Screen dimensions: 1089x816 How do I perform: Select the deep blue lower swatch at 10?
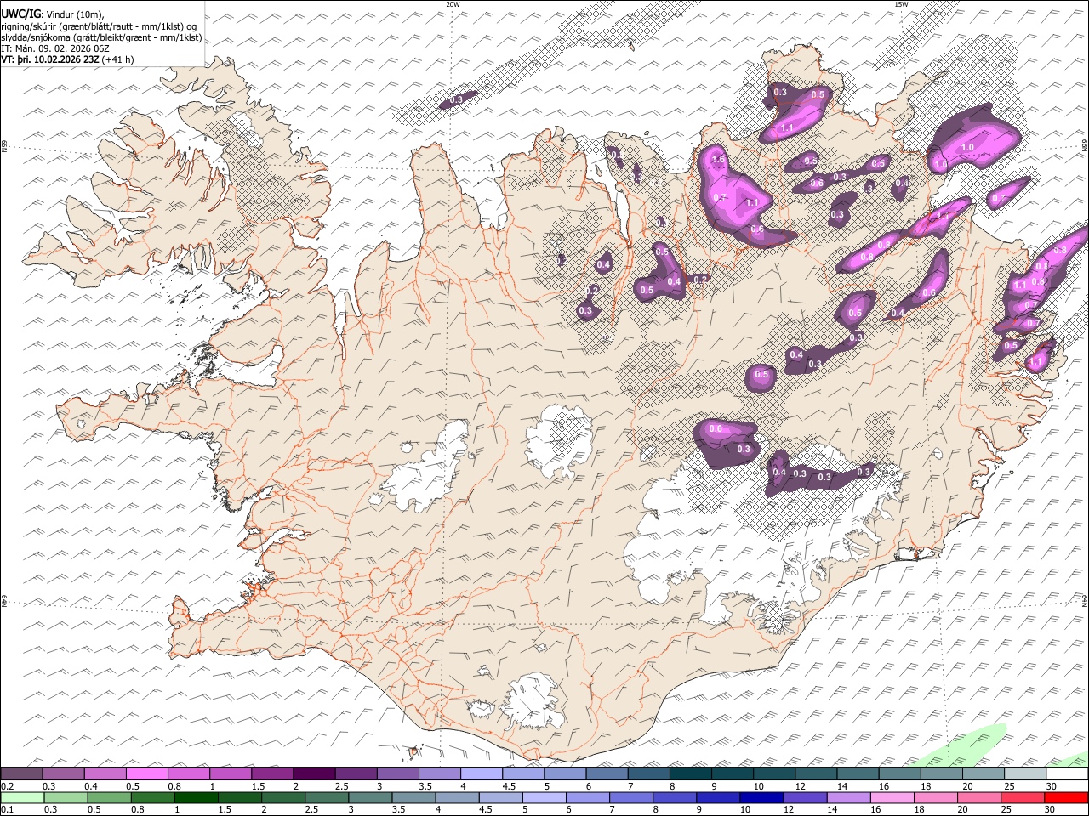[761, 797]
